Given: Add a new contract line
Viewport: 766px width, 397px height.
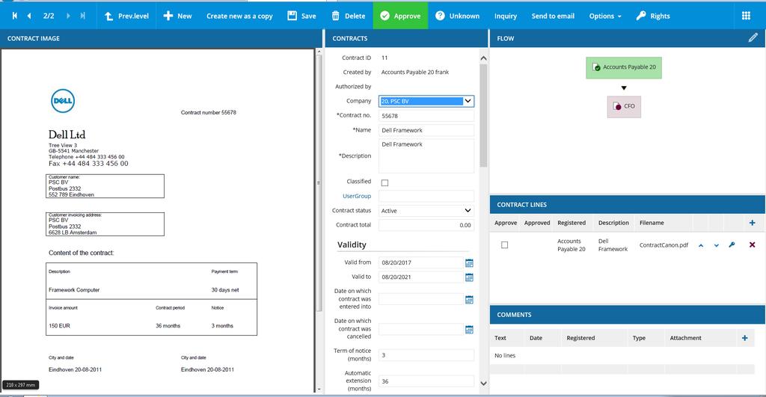Looking at the screenshot, I should pyautogui.click(x=752, y=223).
